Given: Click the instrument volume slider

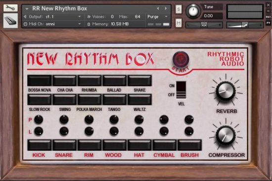Looking at the screenshot, I should [x=245, y=25].
